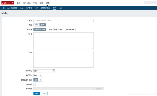157x96 pixels.
Task: Select IPMI as the script type
Action: click(36, 25)
